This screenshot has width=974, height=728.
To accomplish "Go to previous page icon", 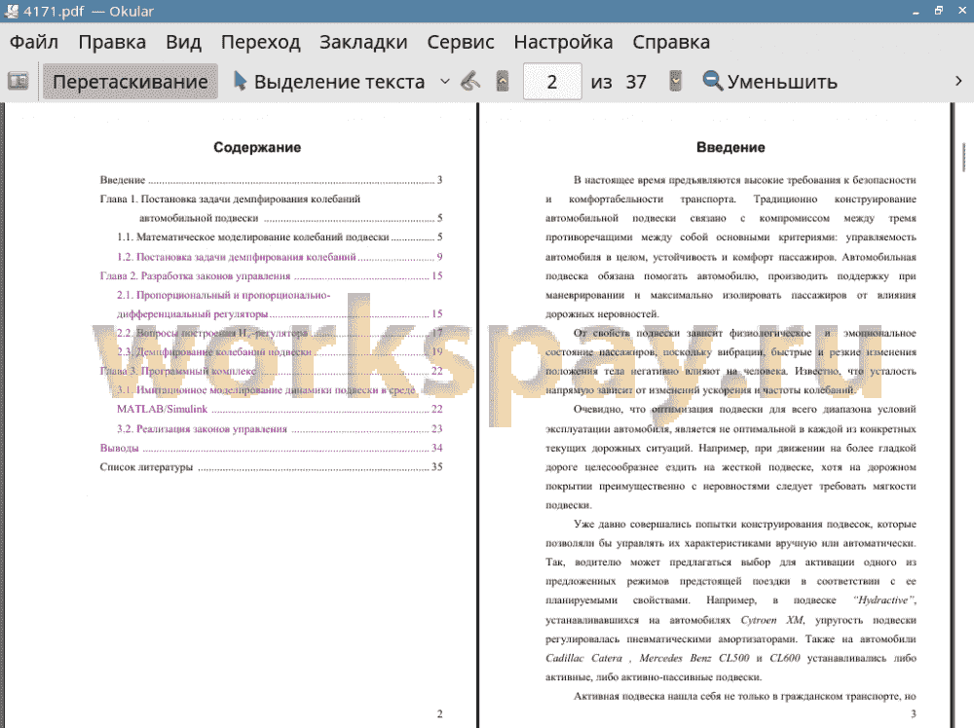I will point(503,82).
